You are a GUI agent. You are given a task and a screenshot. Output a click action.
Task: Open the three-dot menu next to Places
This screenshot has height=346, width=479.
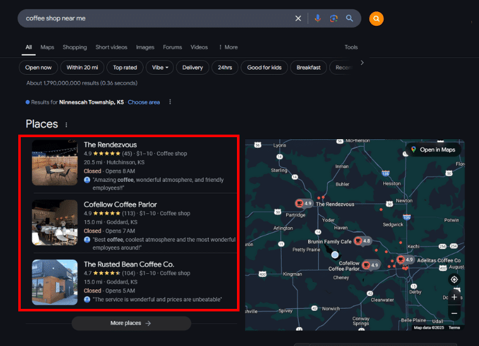[x=66, y=125]
